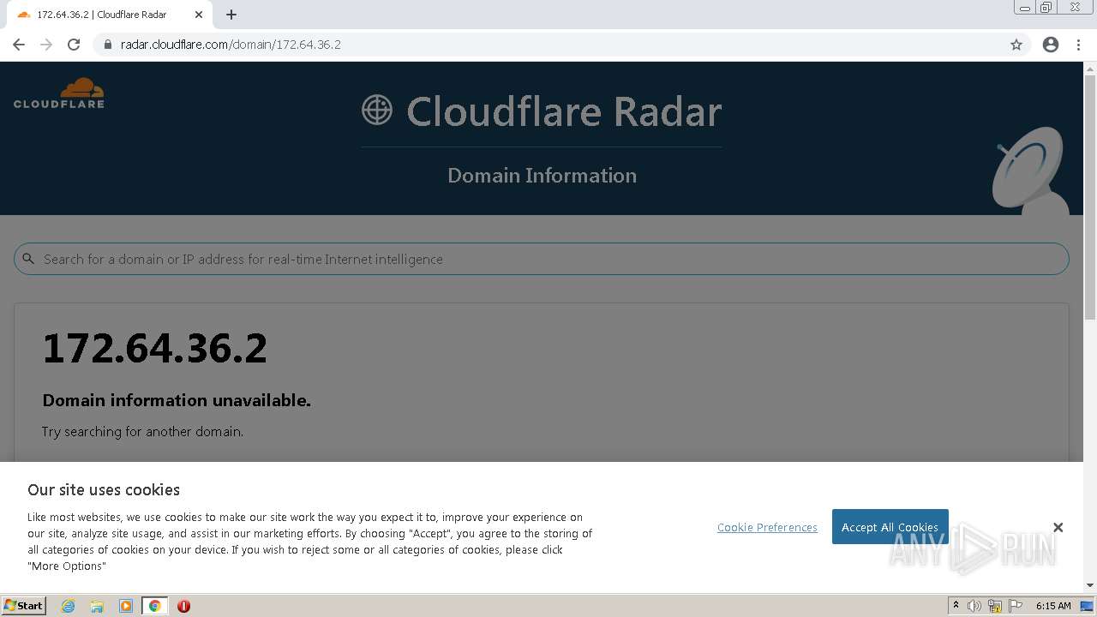
Task: Click the Chrome taskbar icon
Action: click(x=154, y=606)
